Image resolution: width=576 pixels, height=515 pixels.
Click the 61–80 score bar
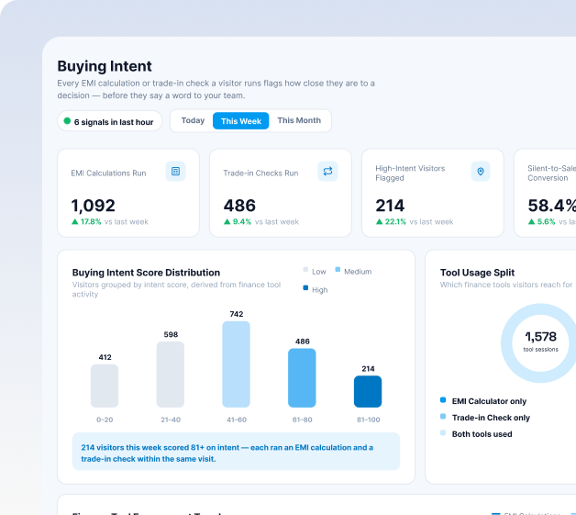302,378
